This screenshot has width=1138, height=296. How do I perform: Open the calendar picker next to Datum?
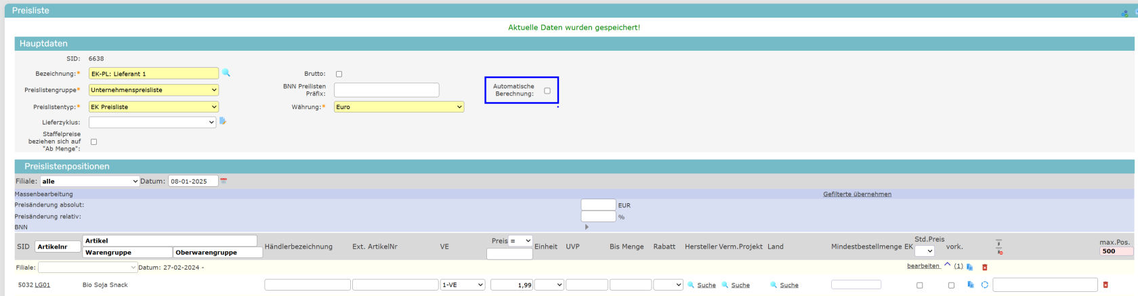224,181
